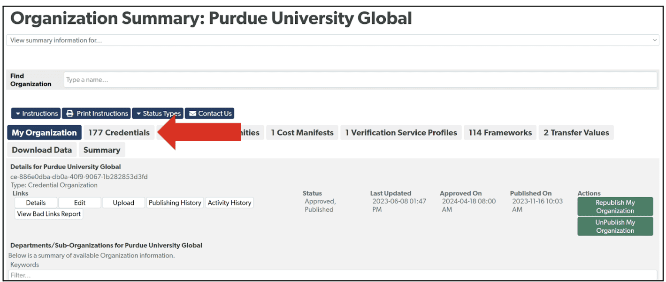Screen dimensions: 666x282
Task: Select the 1 Verification Service Profiles tab
Action: tap(401, 132)
